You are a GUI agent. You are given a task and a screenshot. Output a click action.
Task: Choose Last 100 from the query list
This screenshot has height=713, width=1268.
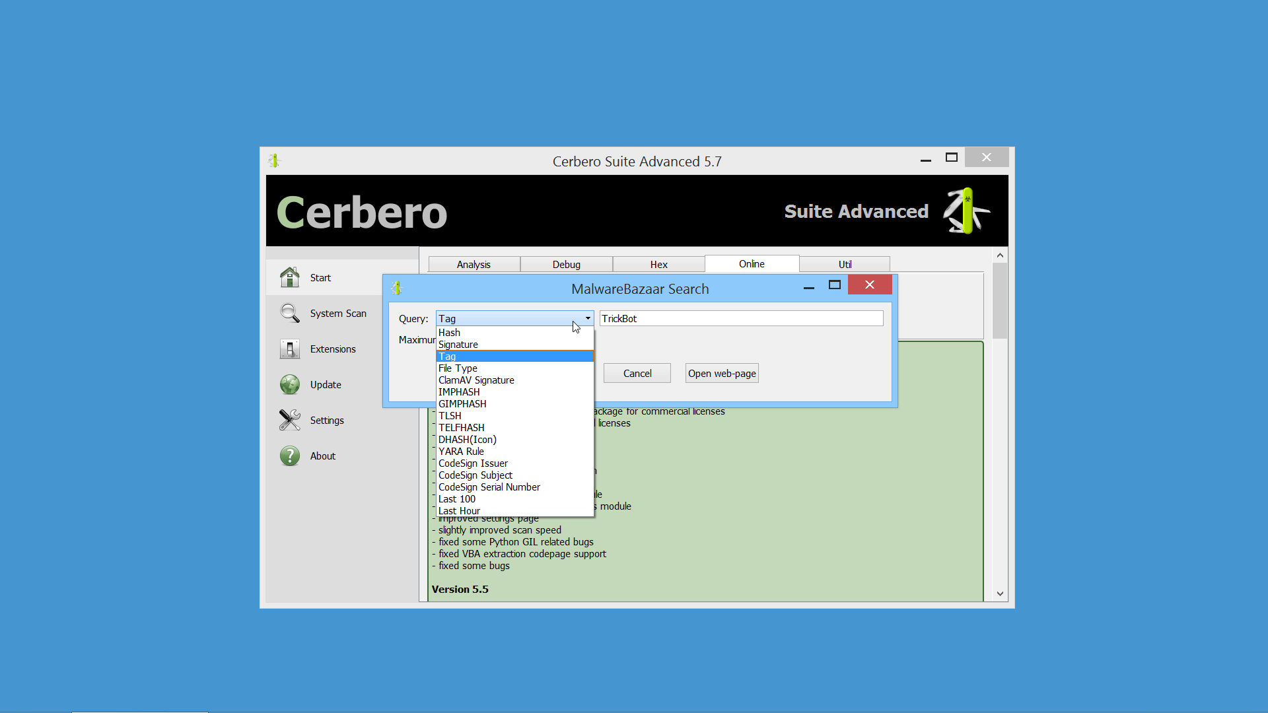point(515,499)
